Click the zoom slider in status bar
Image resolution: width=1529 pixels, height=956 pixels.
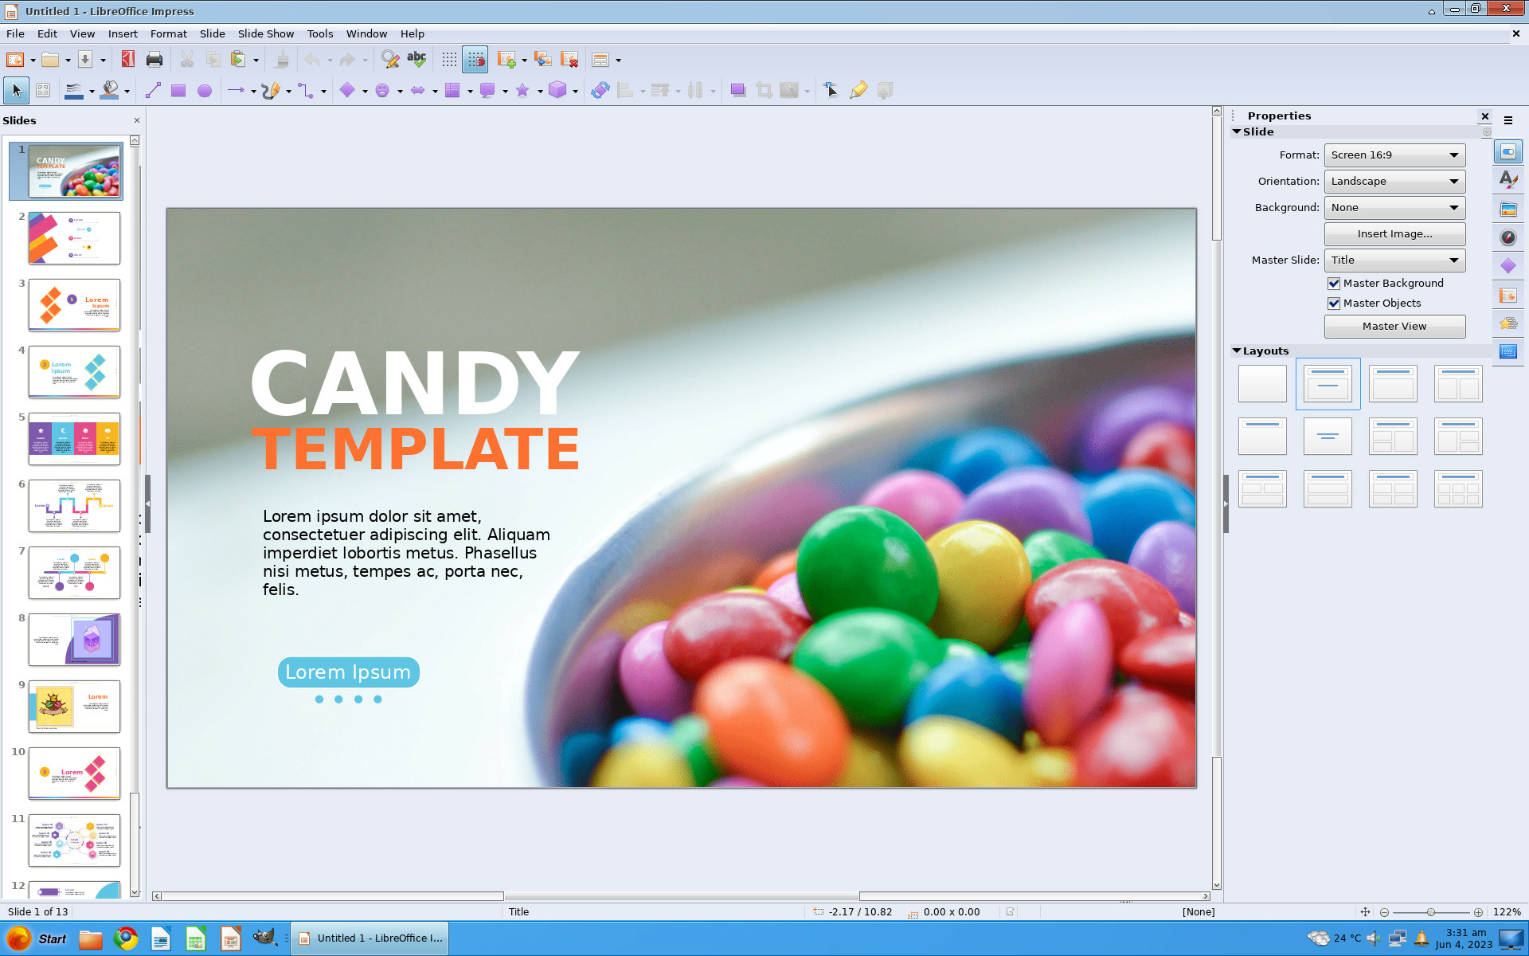click(x=1431, y=912)
